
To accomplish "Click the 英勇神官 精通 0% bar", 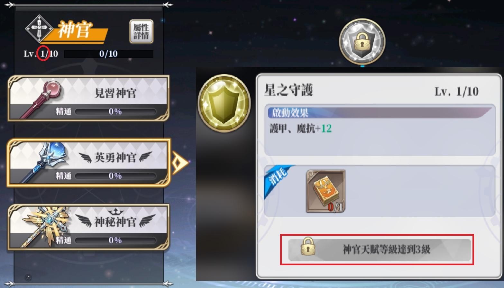I will click(x=115, y=176).
